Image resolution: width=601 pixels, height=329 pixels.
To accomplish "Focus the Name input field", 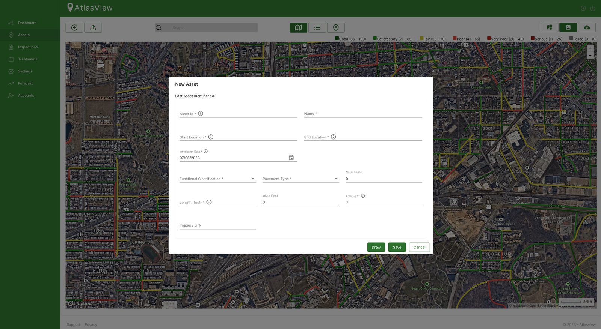I will click(x=363, y=113).
